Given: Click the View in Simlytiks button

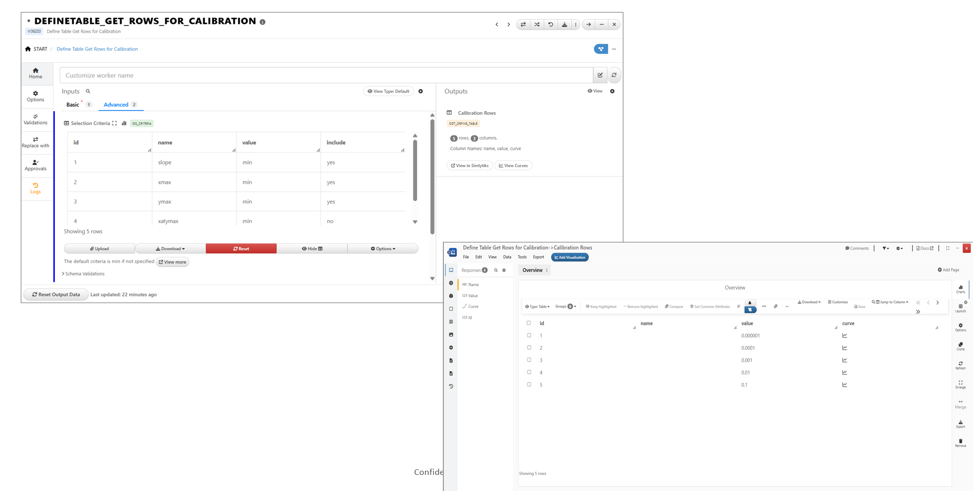Looking at the screenshot, I should click(x=469, y=166).
